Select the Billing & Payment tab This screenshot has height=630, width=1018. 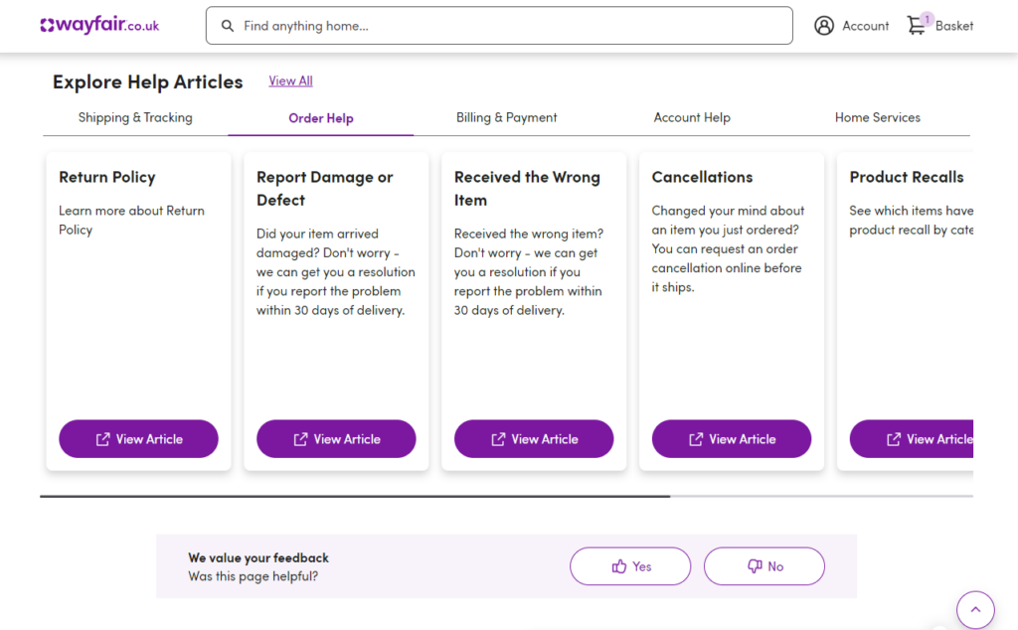[x=507, y=117]
